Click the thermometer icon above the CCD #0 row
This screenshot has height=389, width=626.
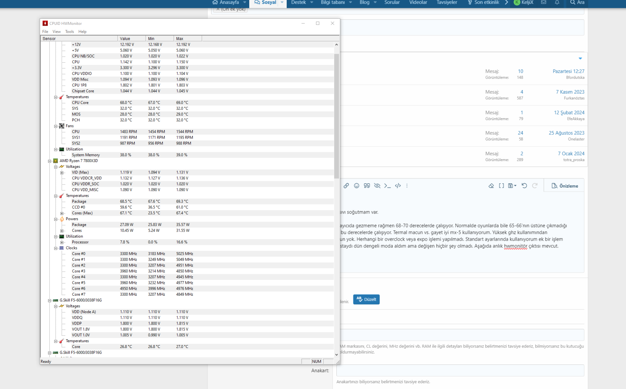point(62,196)
